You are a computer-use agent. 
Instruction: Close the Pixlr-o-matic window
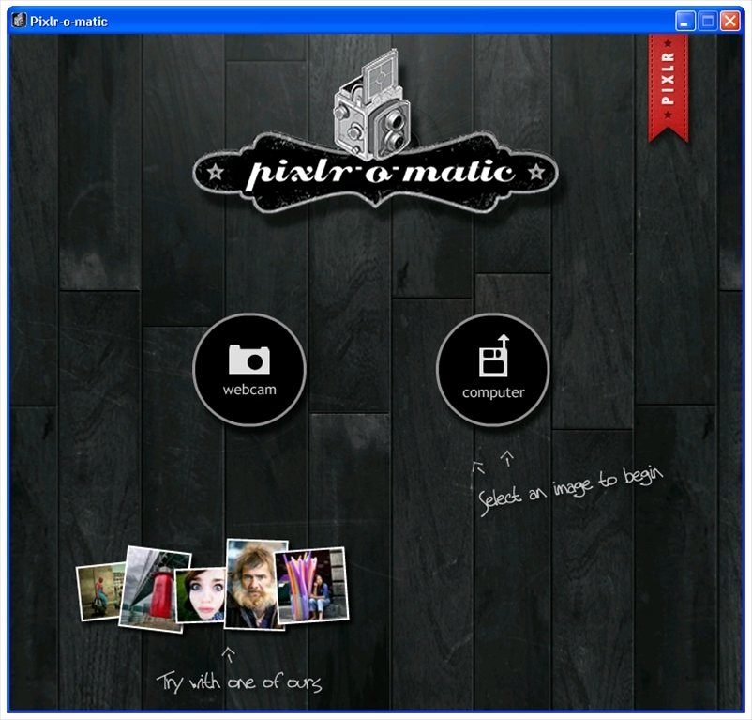729,21
